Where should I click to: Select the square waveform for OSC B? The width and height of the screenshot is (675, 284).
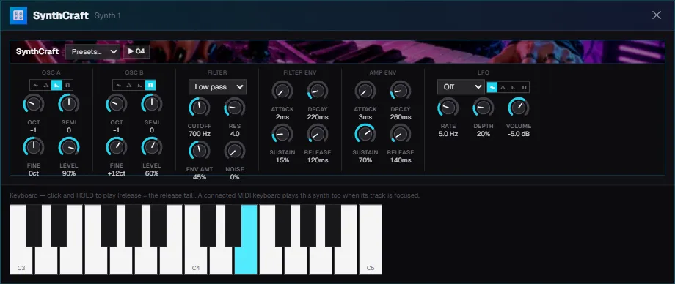point(150,85)
